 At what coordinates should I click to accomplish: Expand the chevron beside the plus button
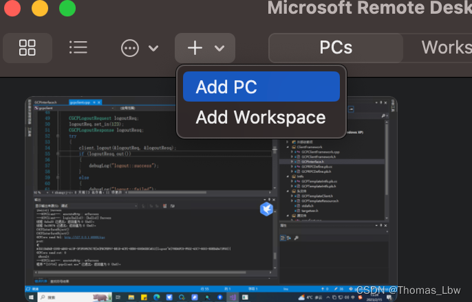219,48
